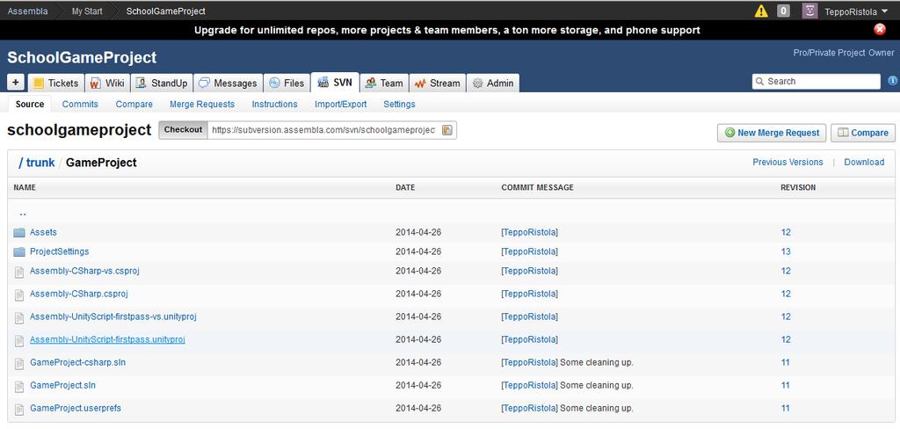900x429 pixels.
Task: Open the Tickets tab
Action: point(56,83)
